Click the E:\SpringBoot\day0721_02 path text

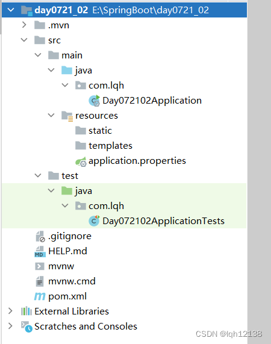click(151, 10)
